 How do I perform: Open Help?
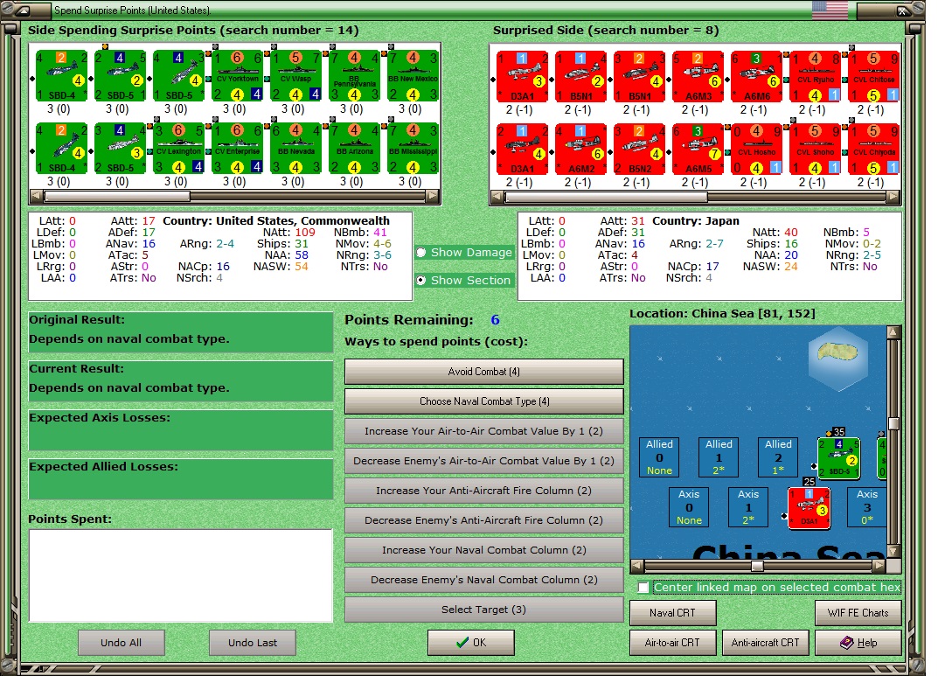(858, 643)
